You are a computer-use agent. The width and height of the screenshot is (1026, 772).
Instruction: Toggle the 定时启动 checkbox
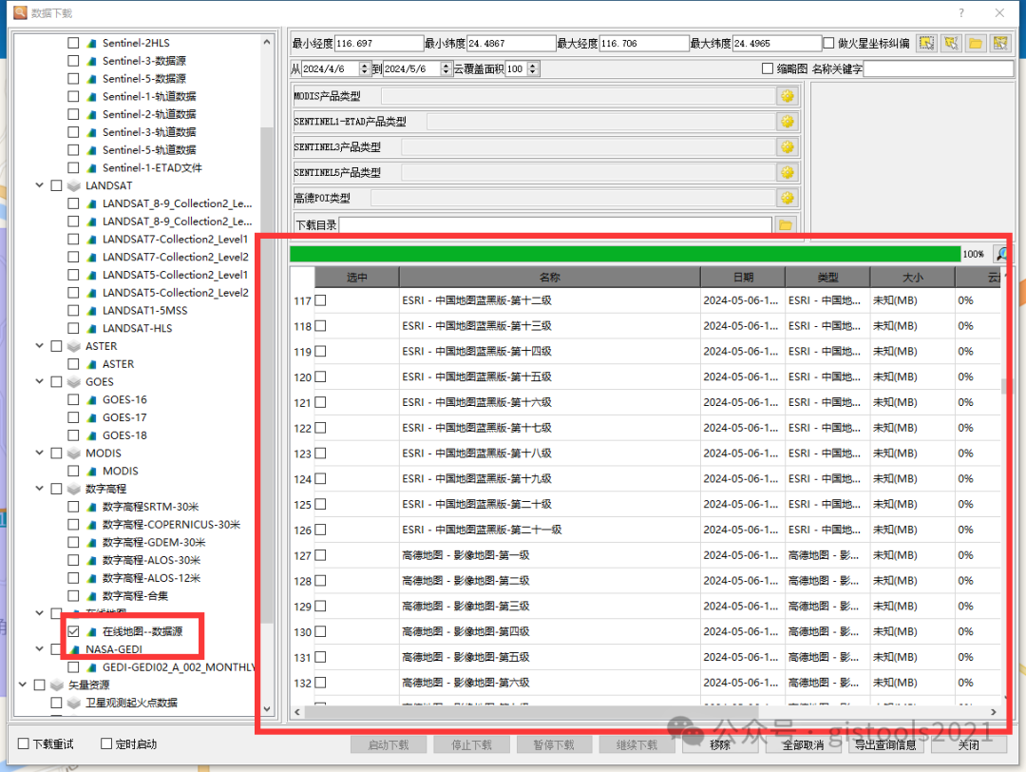pos(106,743)
